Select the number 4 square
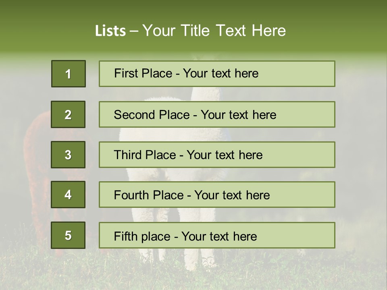The height and width of the screenshot is (290, 387). pyautogui.click(x=68, y=195)
